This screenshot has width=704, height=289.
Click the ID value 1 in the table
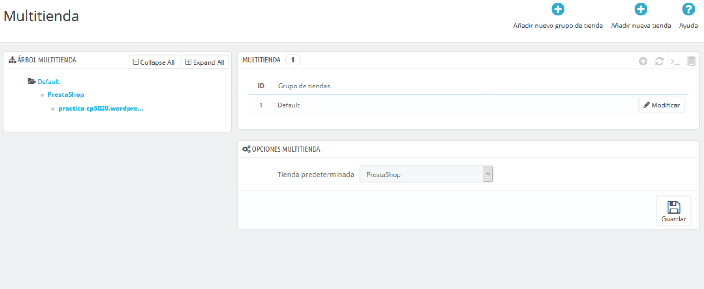coord(261,105)
